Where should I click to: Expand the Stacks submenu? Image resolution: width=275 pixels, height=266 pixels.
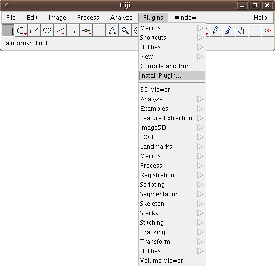point(172,213)
